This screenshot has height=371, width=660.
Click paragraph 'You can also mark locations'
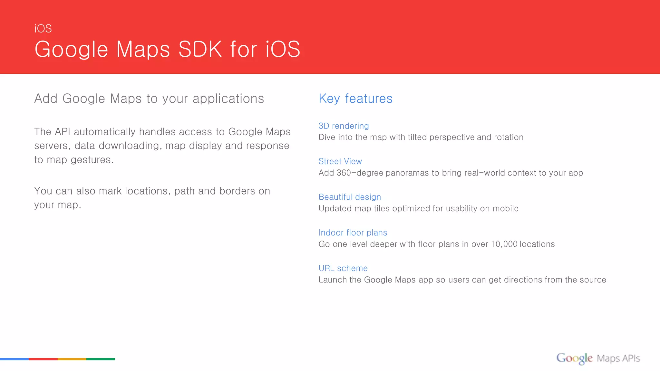[x=152, y=198]
